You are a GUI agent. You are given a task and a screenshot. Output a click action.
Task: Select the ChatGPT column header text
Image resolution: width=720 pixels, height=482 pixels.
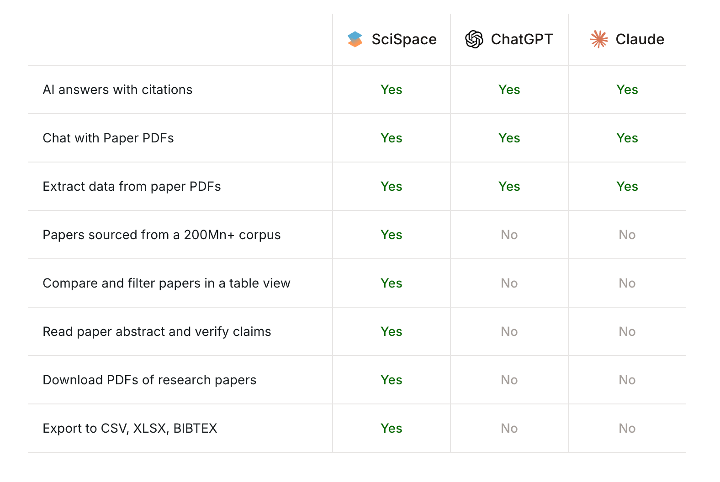pos(522,39)
